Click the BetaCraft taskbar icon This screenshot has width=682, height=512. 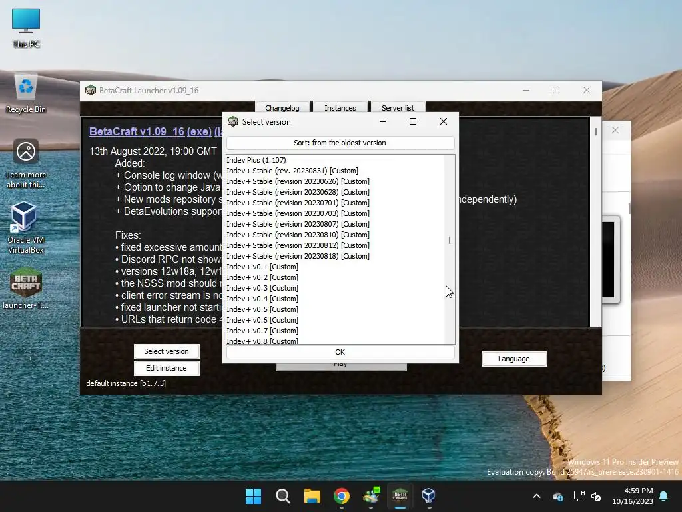pos(400,496)
